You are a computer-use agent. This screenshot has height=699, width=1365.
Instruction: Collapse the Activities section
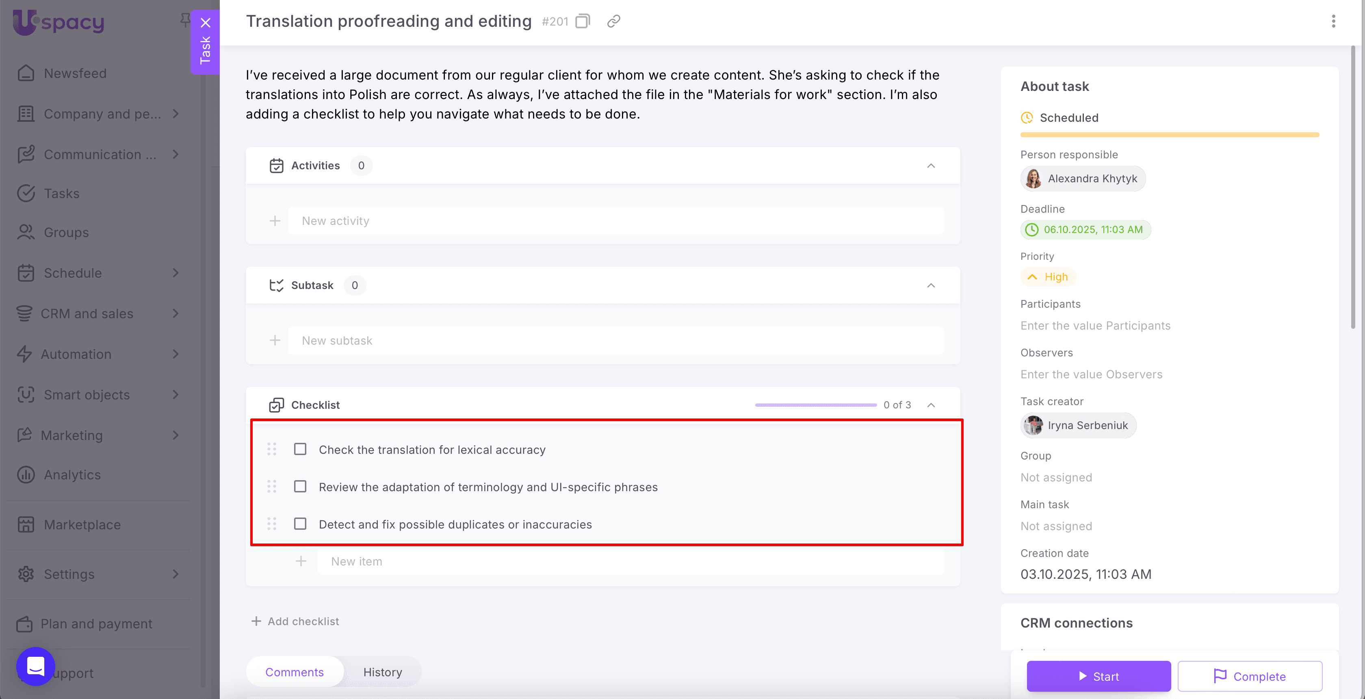click(930, 166)
